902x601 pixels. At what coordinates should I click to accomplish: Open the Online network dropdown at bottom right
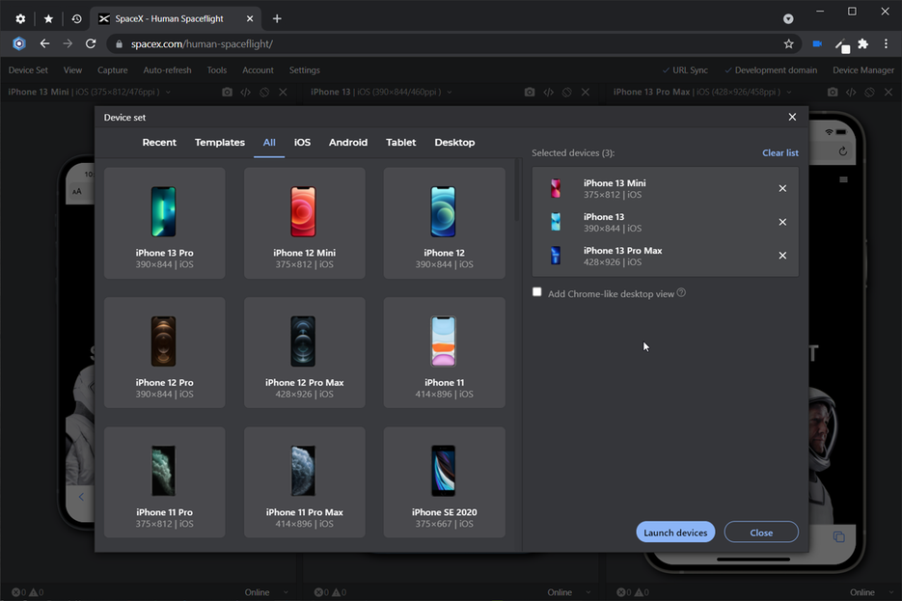tap(868, 592)
